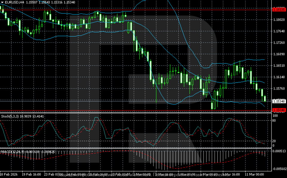Select the red 1.15048 price level tag
Image resolution: width=287 pixels, height=178 pixels.
279,110
